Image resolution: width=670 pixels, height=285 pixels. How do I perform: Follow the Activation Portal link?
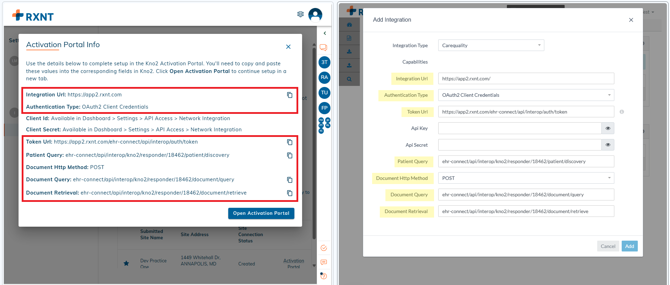point(294,264)
